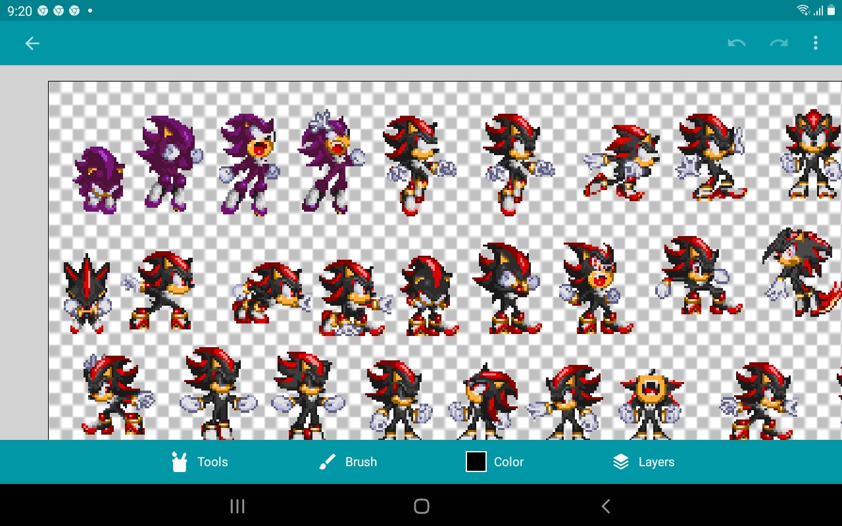The image size is (842, 526).
Task: Tap the first Chrome notification icon
Action: click(43, 11)
